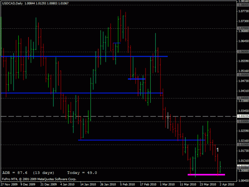Screen dimensions: 249x187
Task: Click the 21 Dec 2009 date label
Action: point(49,185)
